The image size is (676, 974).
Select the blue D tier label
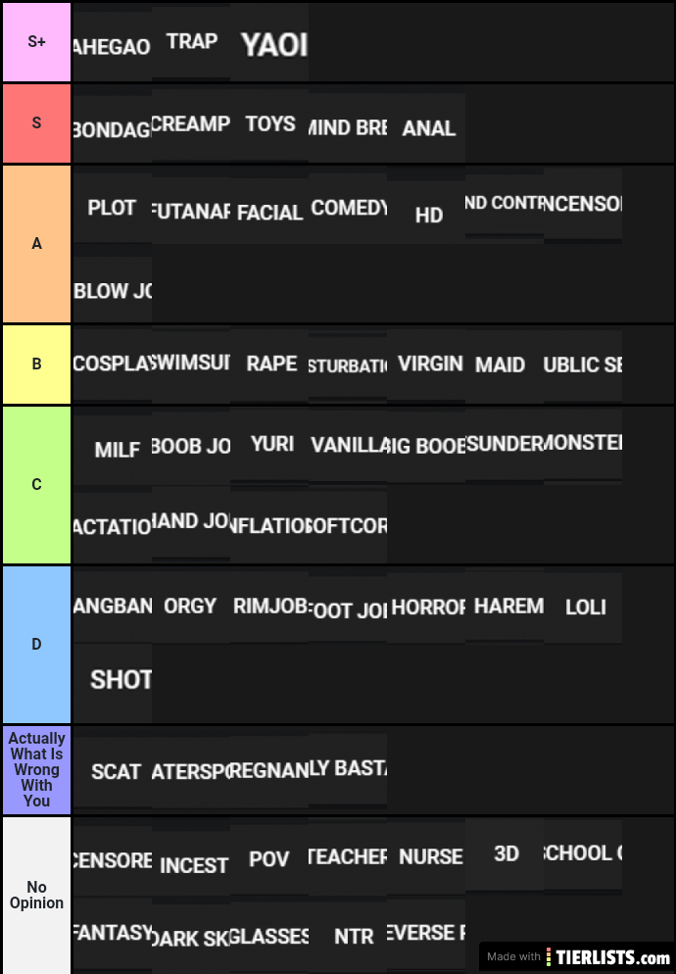point(36,644)
